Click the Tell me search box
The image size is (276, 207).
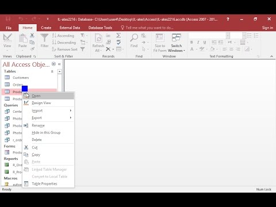click(147, 28)
